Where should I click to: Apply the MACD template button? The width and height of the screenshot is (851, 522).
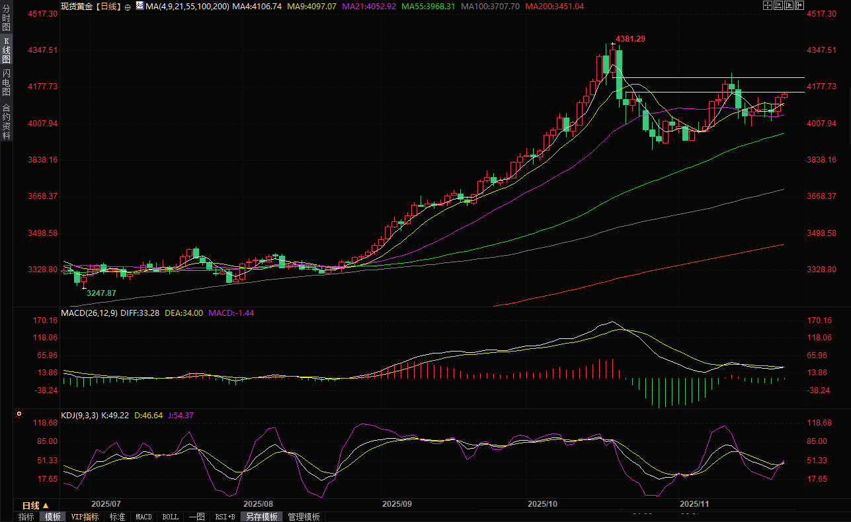click(x=143, y=517)
